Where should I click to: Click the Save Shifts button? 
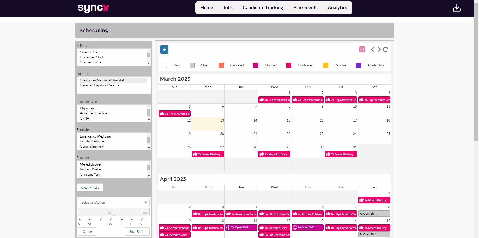coord(137,231)
